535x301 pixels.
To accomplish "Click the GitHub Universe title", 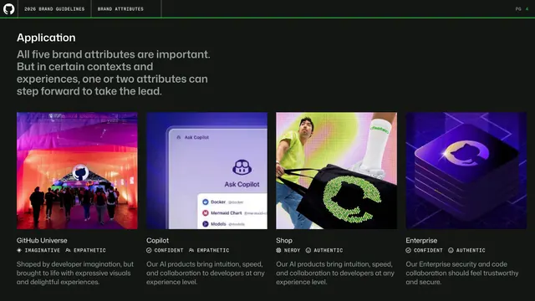I will tap(42, 241).
